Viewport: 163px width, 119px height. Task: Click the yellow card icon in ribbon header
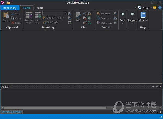point(155,8)
